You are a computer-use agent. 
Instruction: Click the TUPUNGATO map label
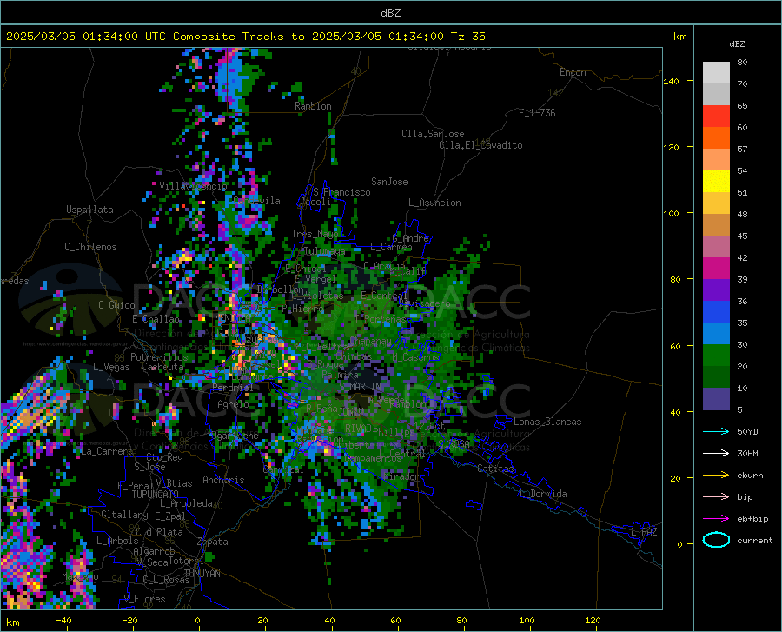point(156,495)
